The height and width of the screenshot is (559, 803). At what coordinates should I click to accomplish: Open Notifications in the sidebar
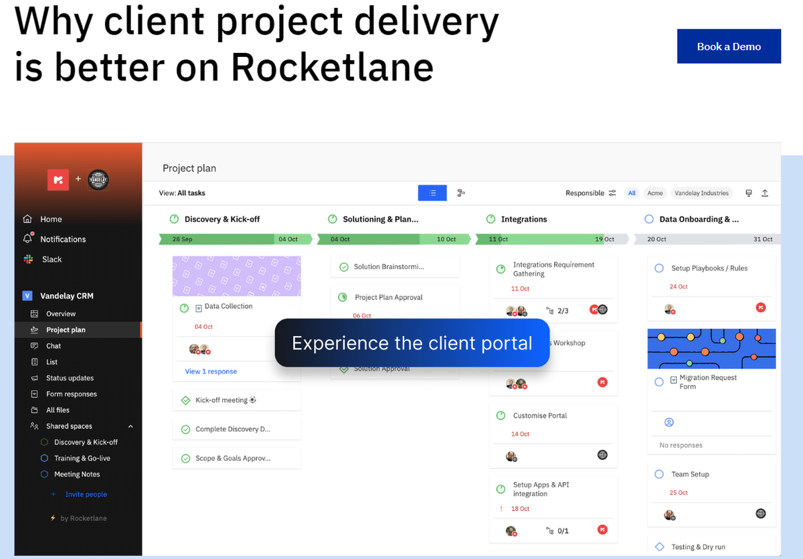[x=63, y=239]
